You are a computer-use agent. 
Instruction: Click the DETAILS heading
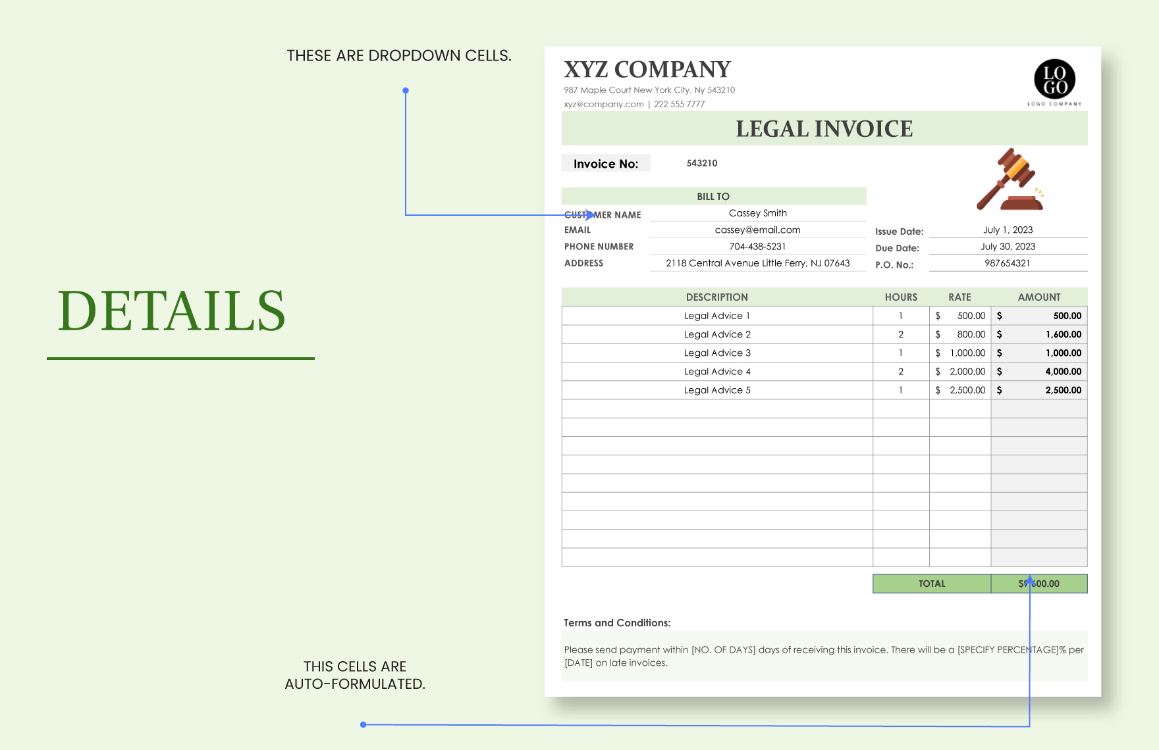pyautogui.click(x=172, y=311)
